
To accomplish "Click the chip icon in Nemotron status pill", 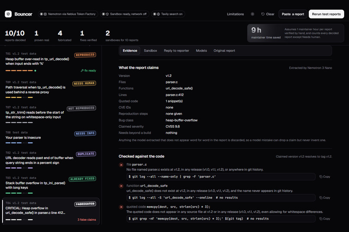I will (x=45, y=14).
